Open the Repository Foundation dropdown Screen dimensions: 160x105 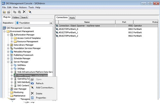(x=51, y=23)
